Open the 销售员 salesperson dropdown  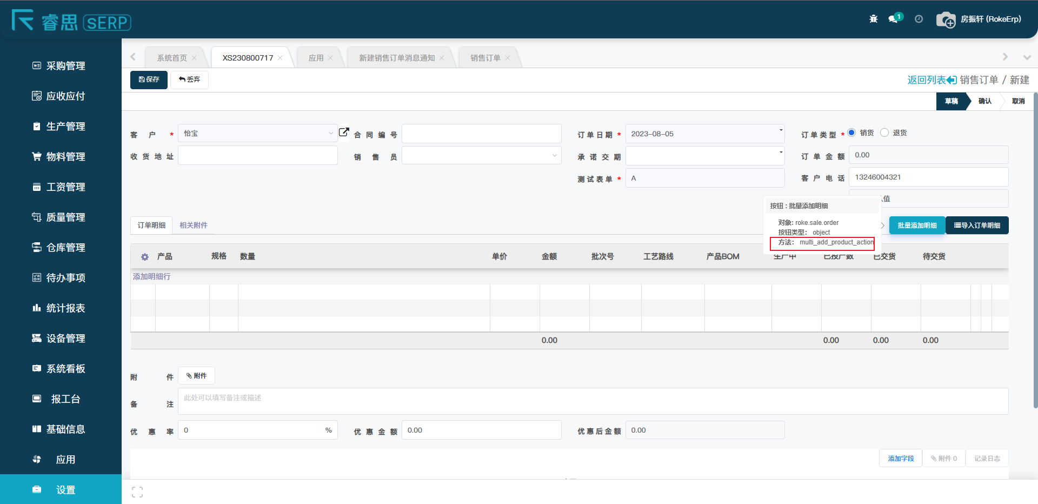pyautogui.click(x=554, y=156)
